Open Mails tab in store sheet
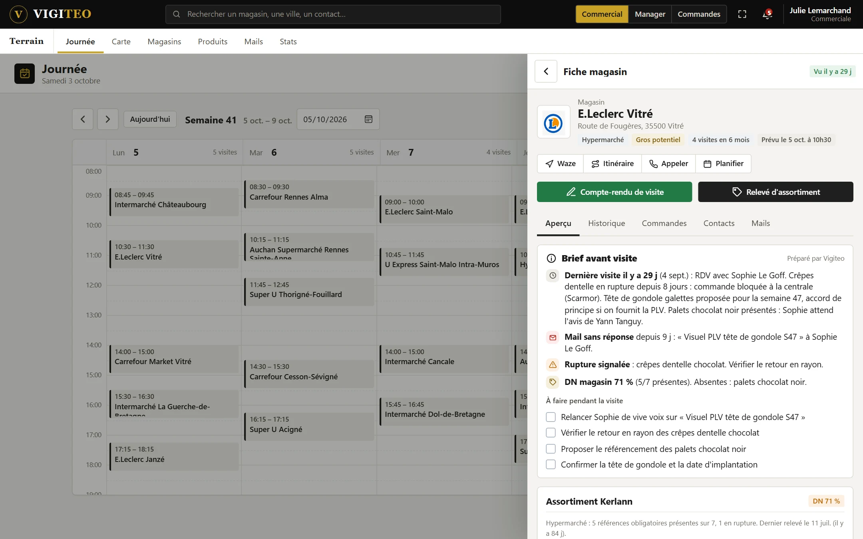Image resolution: width=863 pixels, height=539 pixels. coord(760,224)
